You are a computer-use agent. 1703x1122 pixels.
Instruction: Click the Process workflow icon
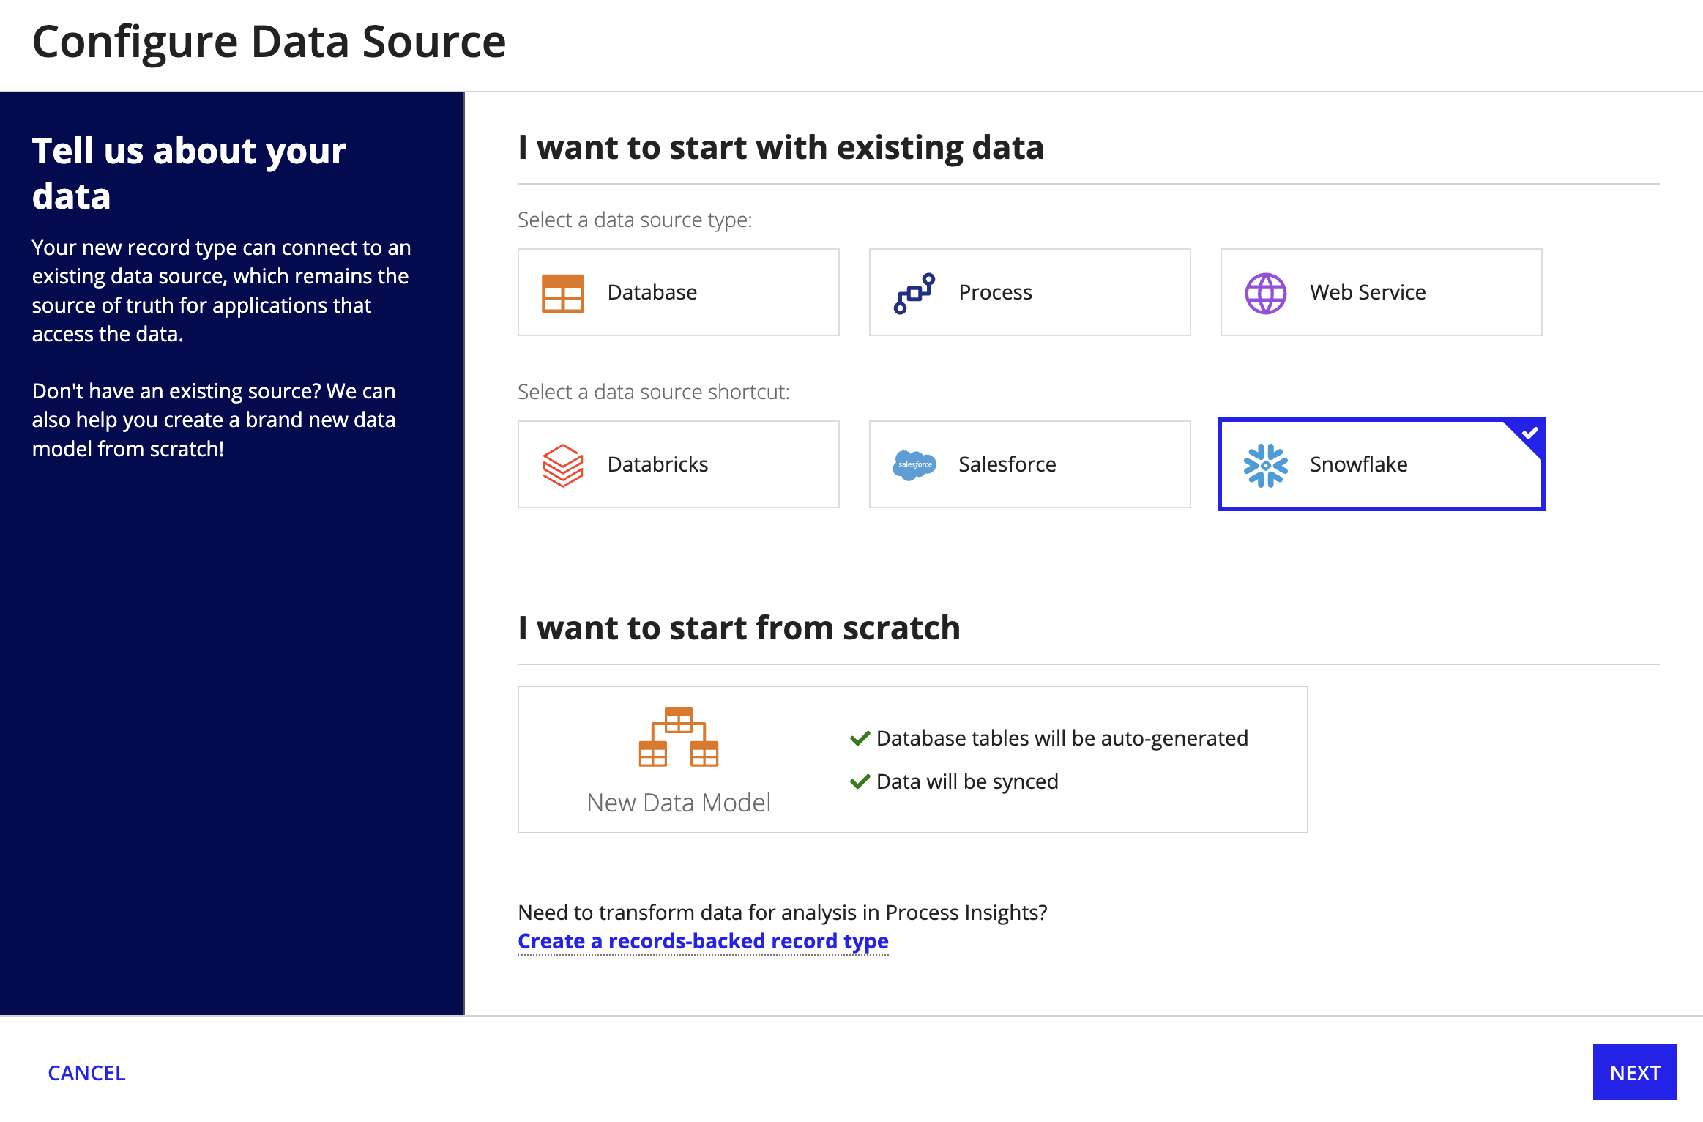pos(914,293)
